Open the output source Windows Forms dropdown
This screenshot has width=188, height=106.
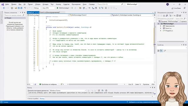tap(68, 90)
